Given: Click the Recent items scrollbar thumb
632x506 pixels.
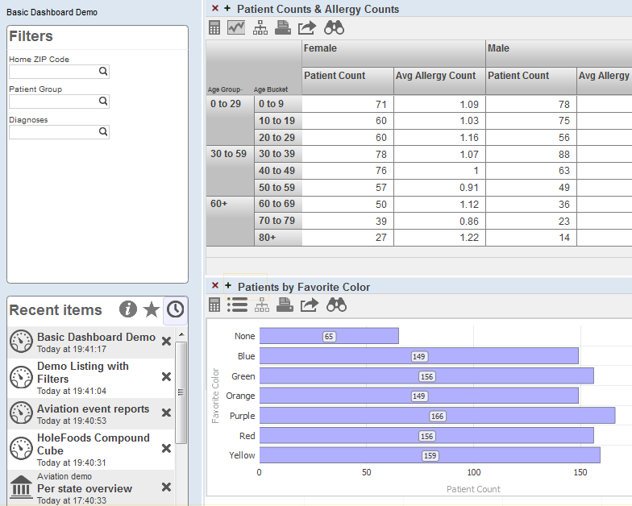Looking at the screenshot, I should 181,392.
